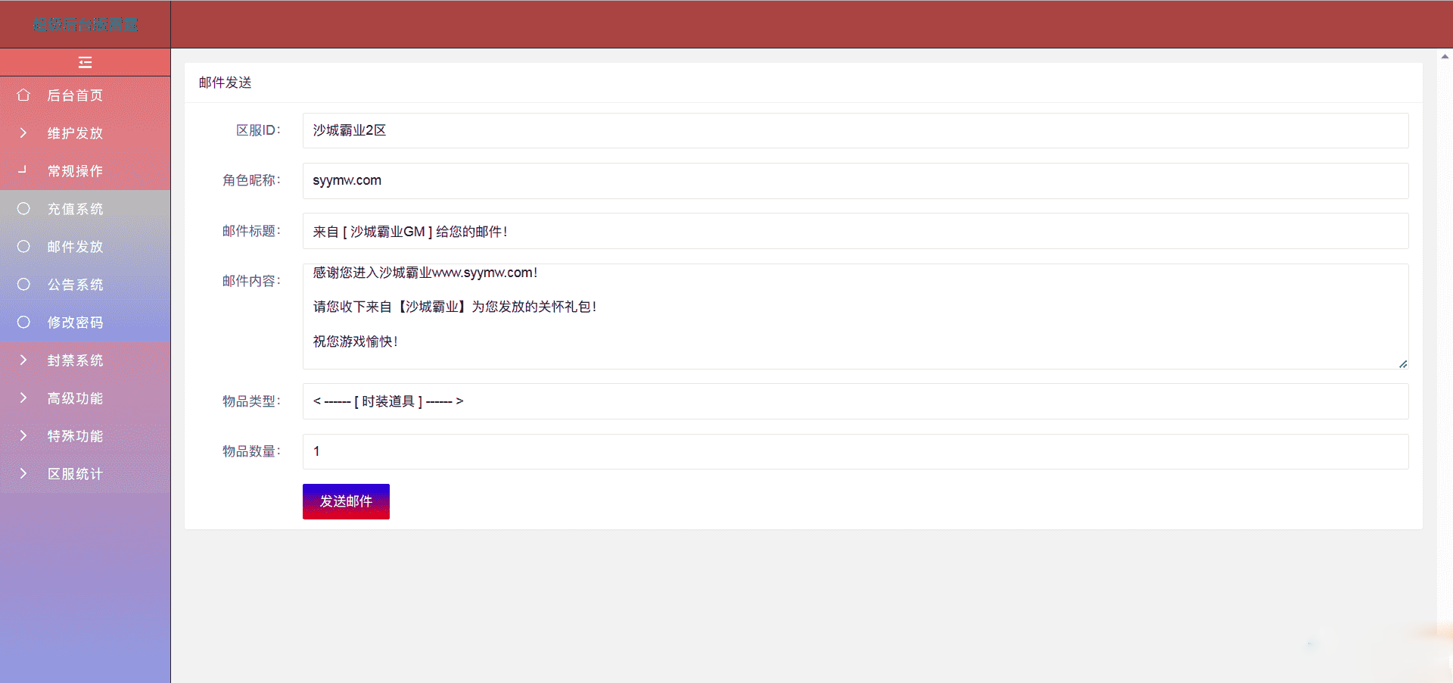This screenshot has height=683, width=1453.
Task: Expand the 特殊功能 sidebar section
Action: click(x=85, y=436)
